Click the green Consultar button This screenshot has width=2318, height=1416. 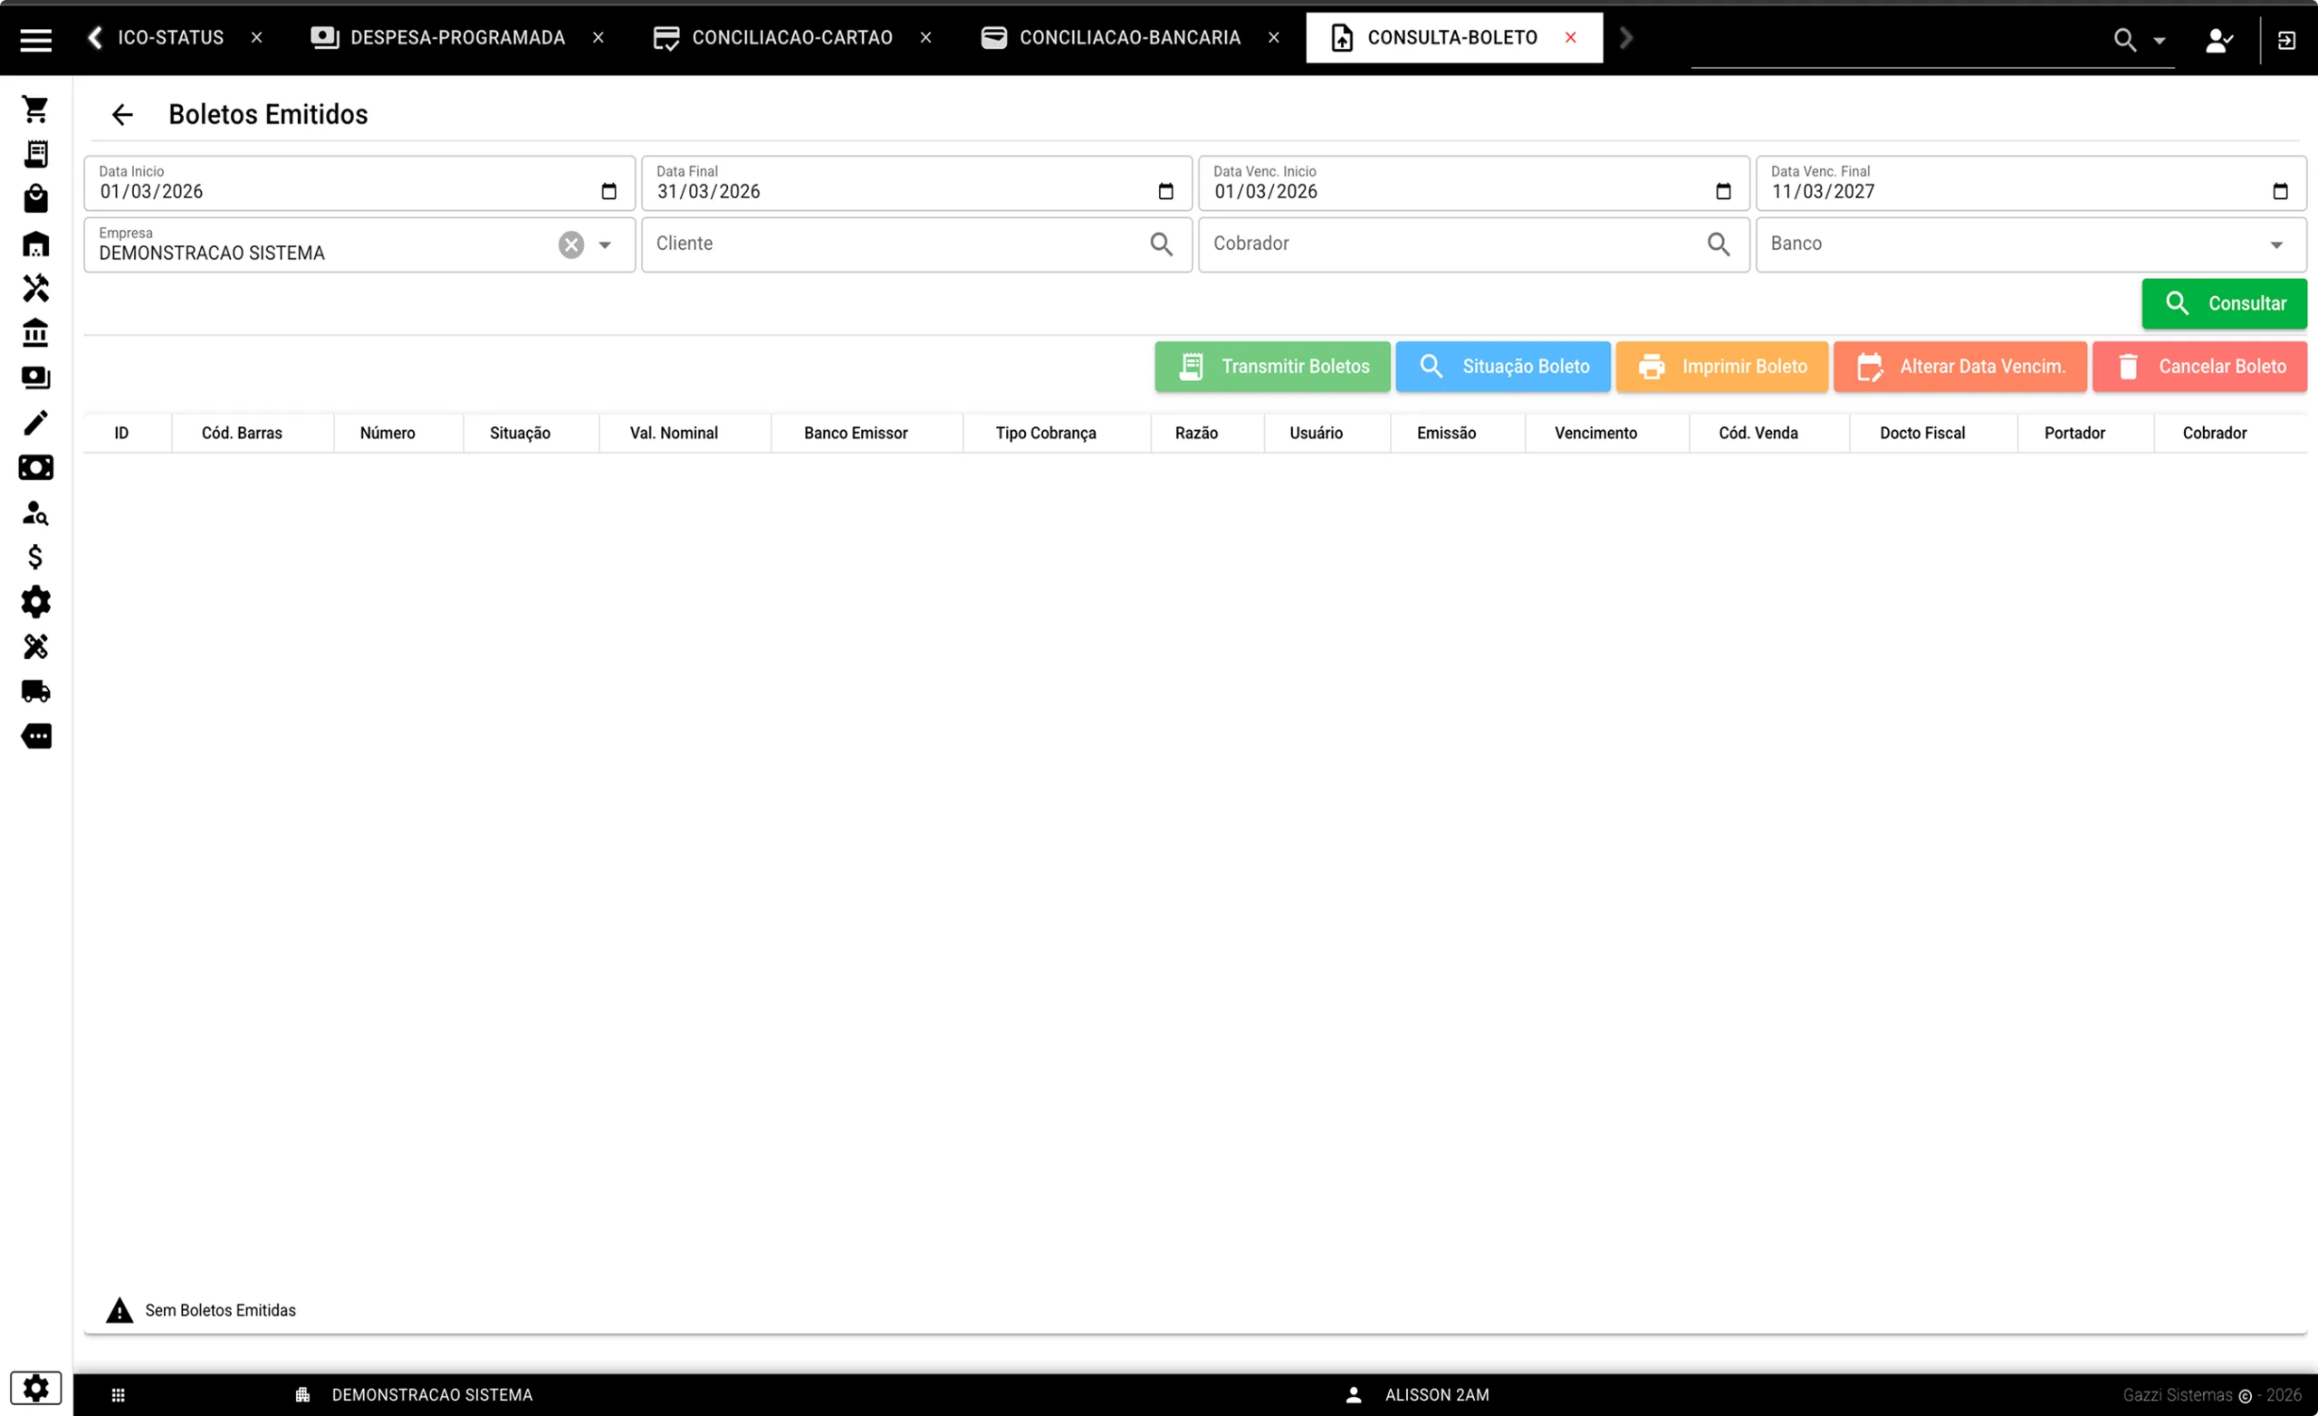click(x=2224, y=303)
